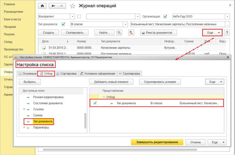Screen dimensions: 235x155
Task: Click Завершить редактирование
Action: 157,142
